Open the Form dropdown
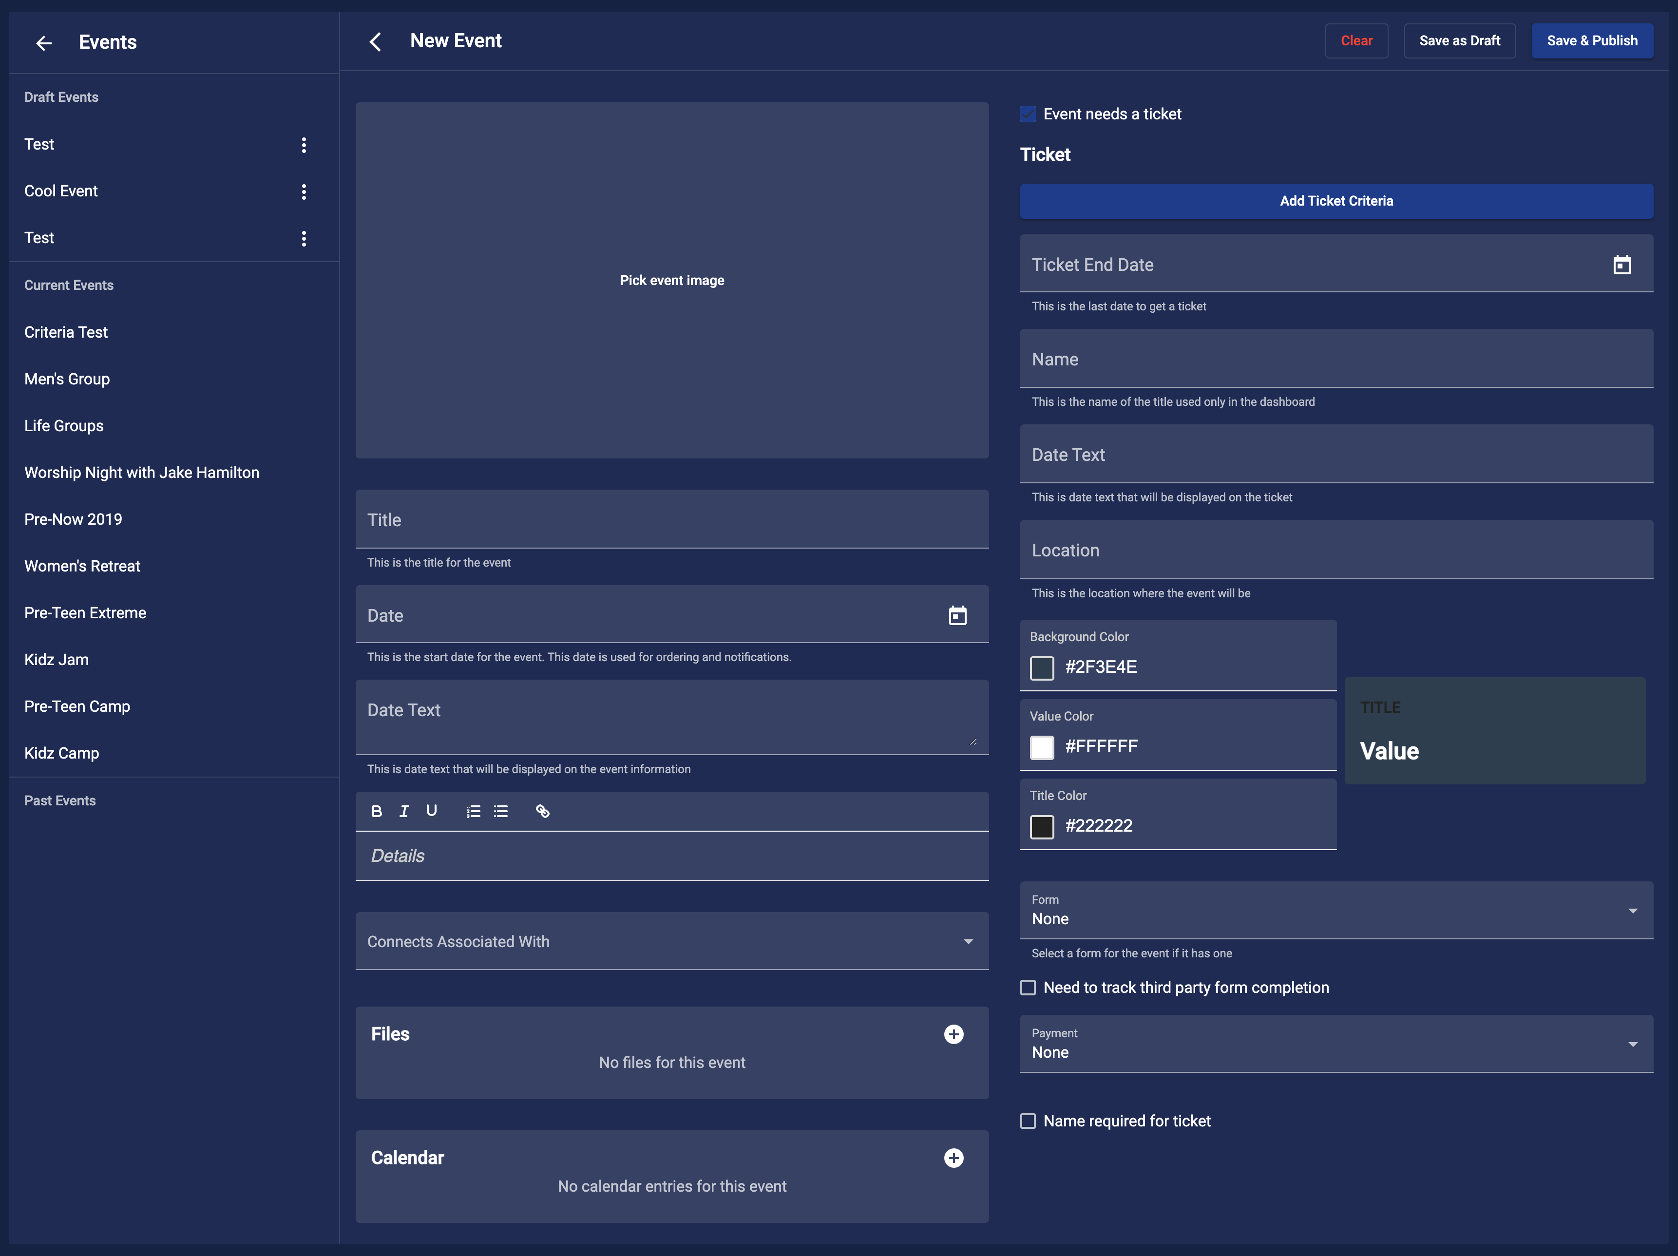Image resolution: width=1678 pixels, height=1256 pixels. pos(1336,910)
